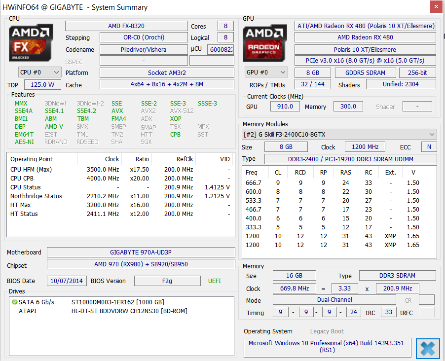Click the green UEFI label
The image size is (445, 361).
click(214, 281)
